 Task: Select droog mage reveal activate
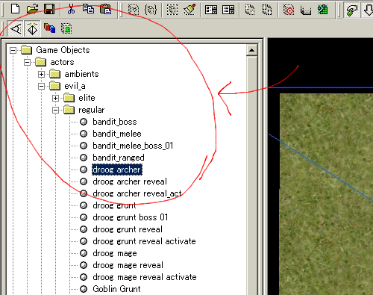tap(145, 277)
